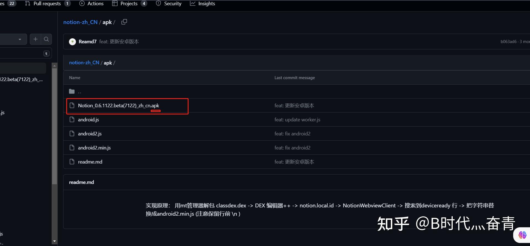Click the Pull requests count badge 1

coord(67,4)
